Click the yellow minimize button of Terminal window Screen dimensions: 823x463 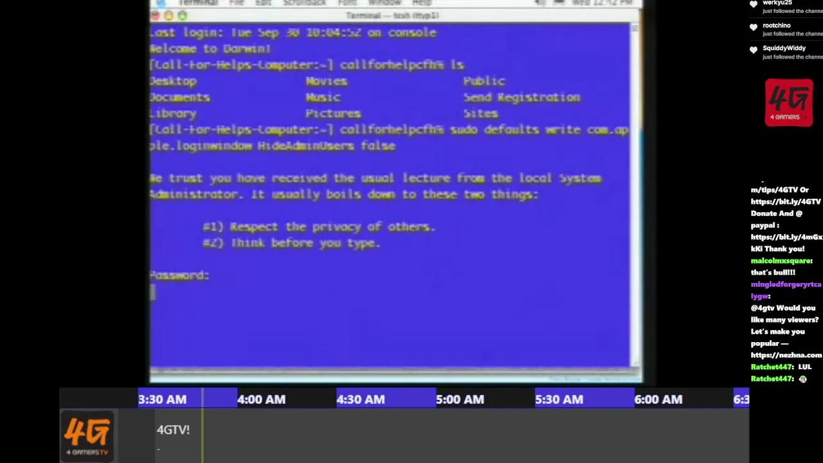169,15
